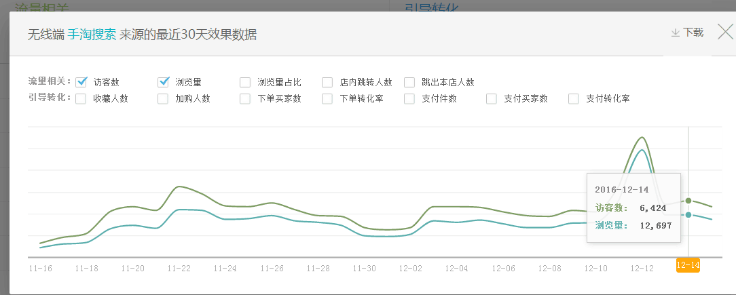The height and width of the screenshot is (295, 736).
Task: Close the dialog with the X icon
Action: [726, 31]
